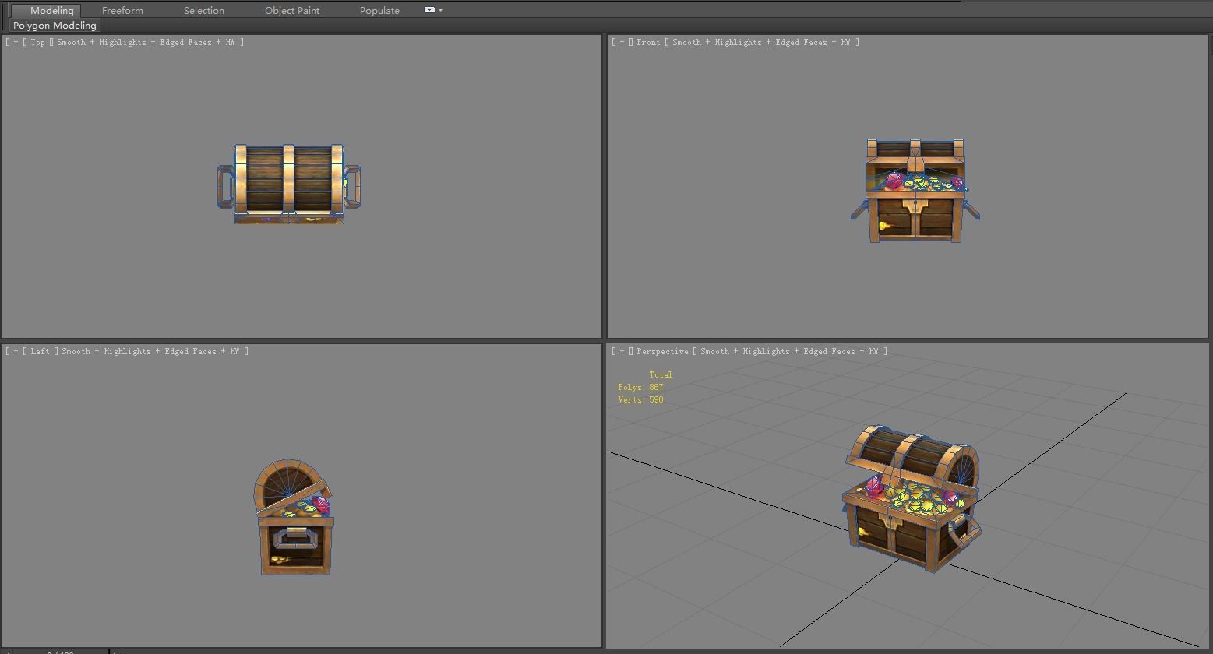Select the treasure chest in Front viewport
The image size is (1213, 654).
pos(915,192)
